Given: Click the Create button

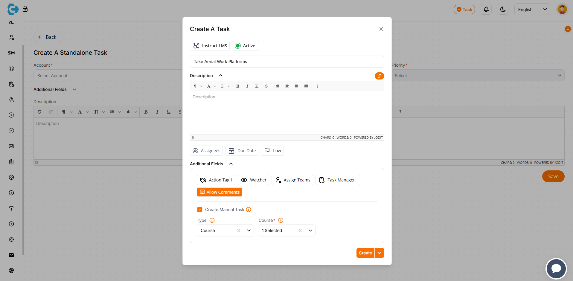Looking at the screenshot, I should point(365,253).
